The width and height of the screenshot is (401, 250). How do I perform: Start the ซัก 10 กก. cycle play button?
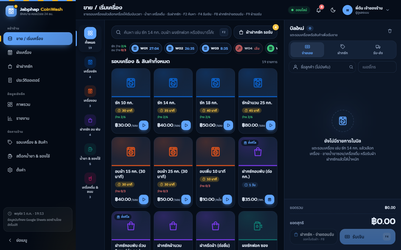point(144,125)
